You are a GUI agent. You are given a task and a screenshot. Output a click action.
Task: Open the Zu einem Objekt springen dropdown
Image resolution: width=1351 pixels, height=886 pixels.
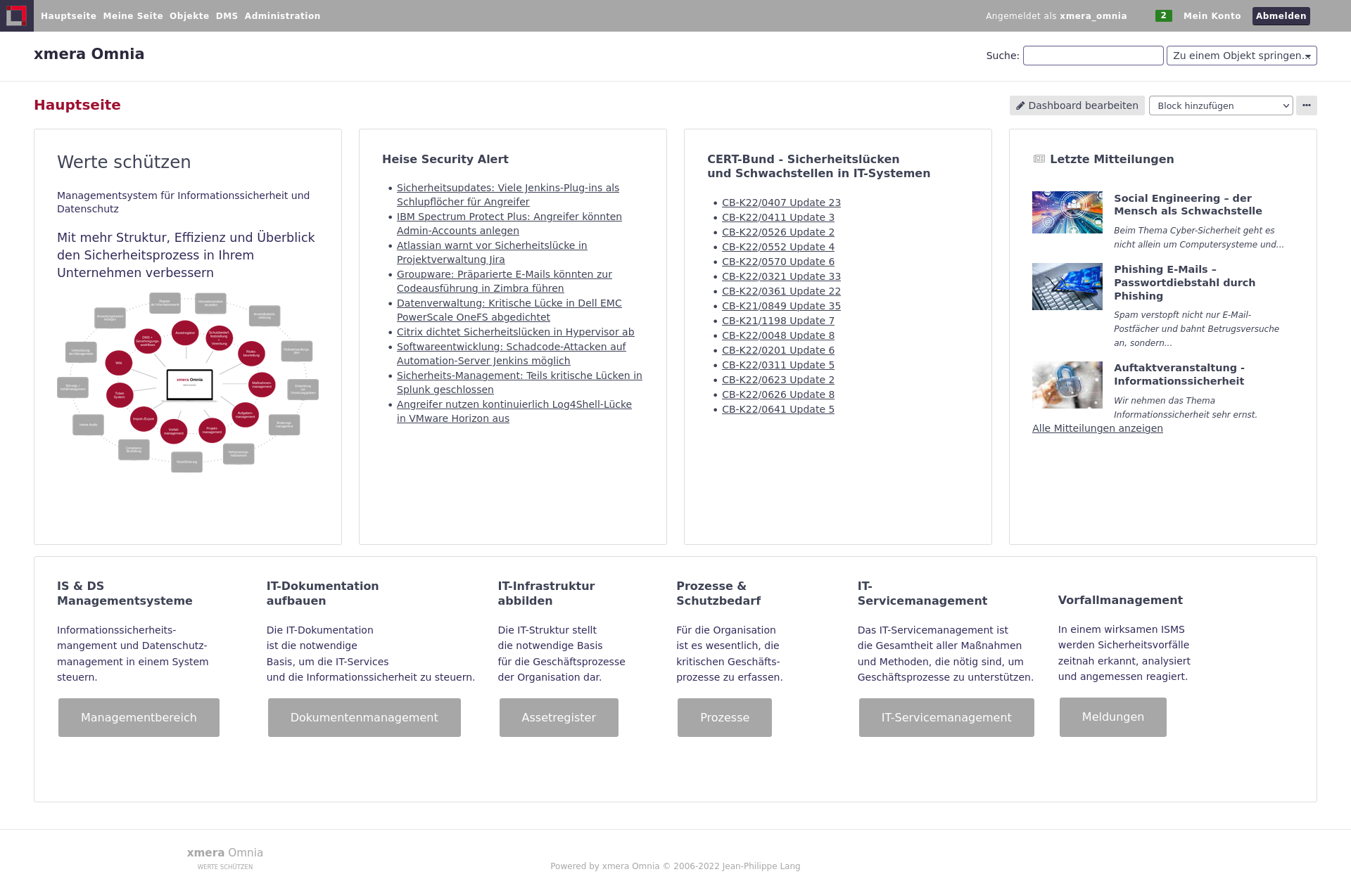point(1241,56)
